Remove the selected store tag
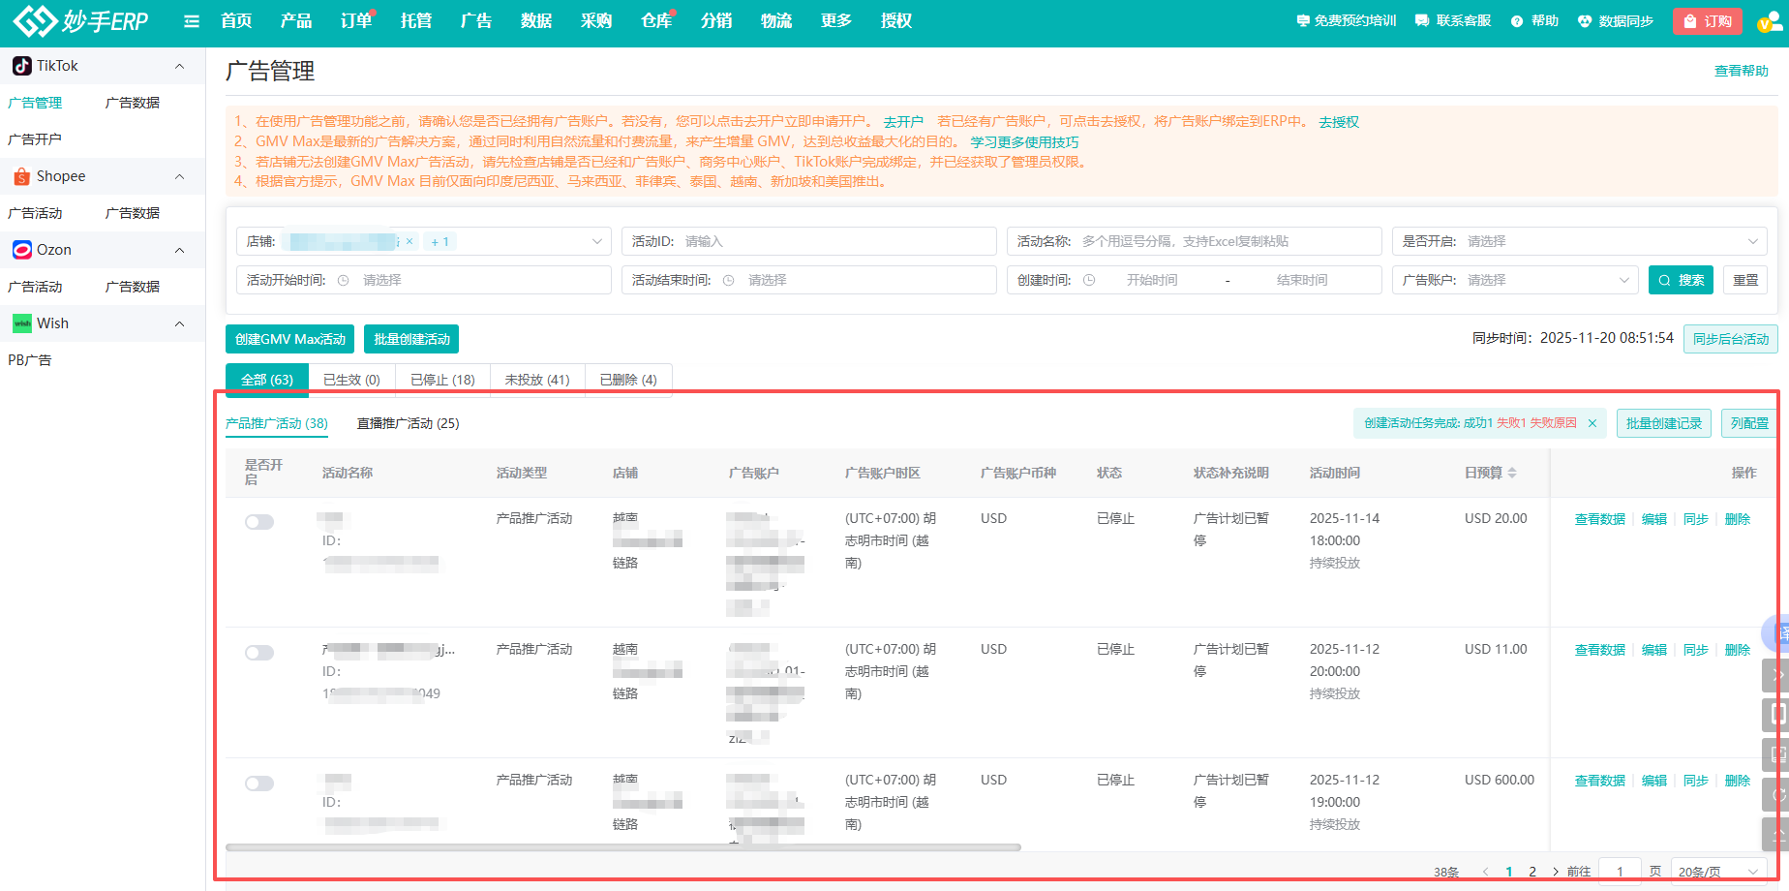The image size is (1789, 891). (409, 241)
